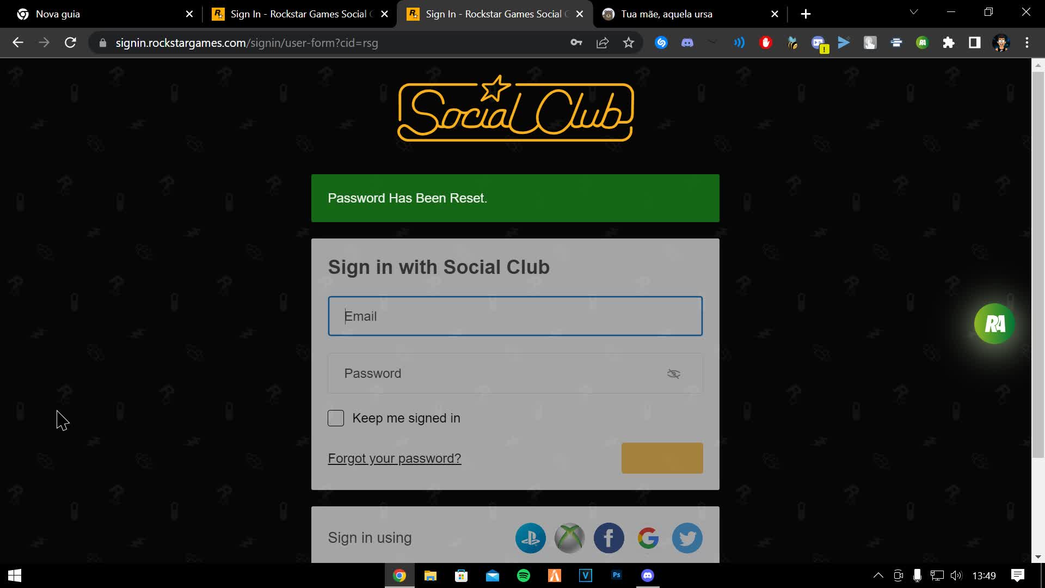The image size is (1045, 588).
Task: Sign in using the Facebook icon
Action: [x=608, y=538]
